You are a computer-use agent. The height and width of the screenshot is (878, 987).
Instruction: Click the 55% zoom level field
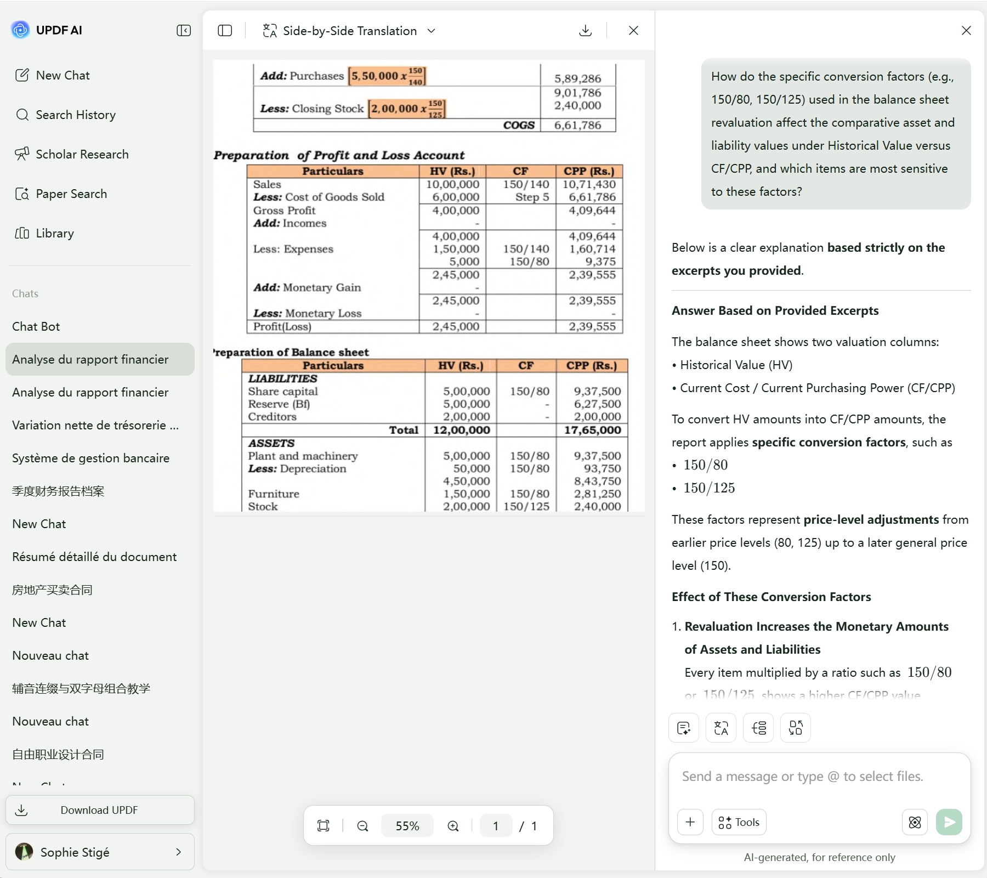pos(407,826)
